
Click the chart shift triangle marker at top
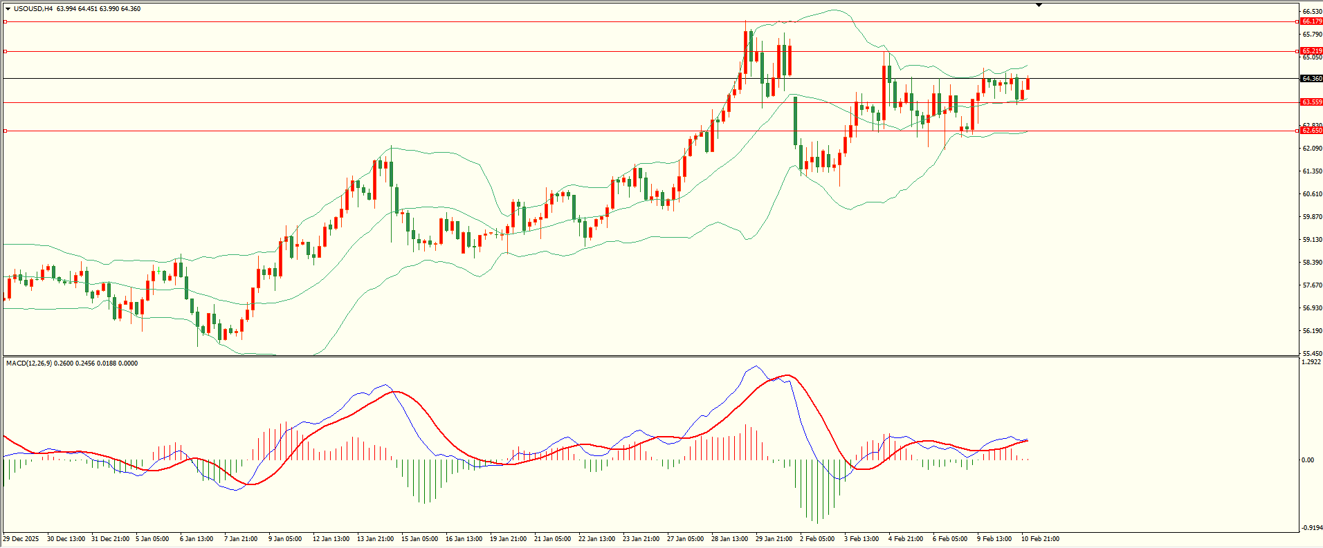[1039, 5]
